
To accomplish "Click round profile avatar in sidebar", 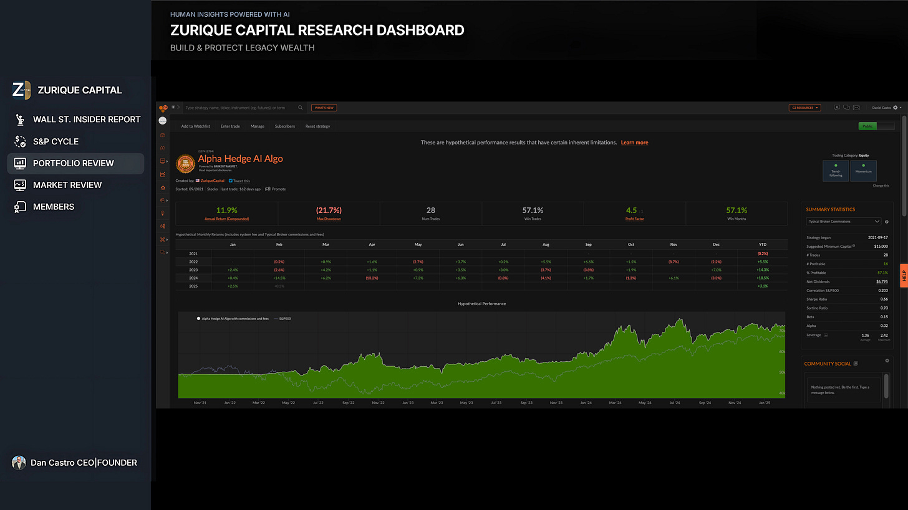I will point(162,121).
